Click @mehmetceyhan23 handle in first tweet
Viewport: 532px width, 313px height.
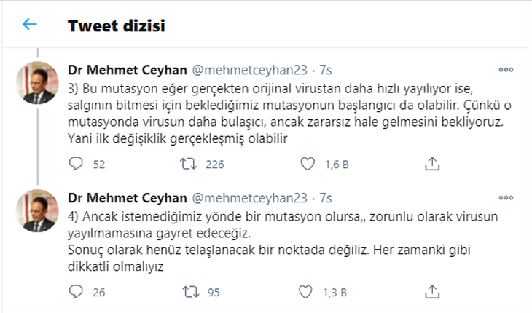249,71
